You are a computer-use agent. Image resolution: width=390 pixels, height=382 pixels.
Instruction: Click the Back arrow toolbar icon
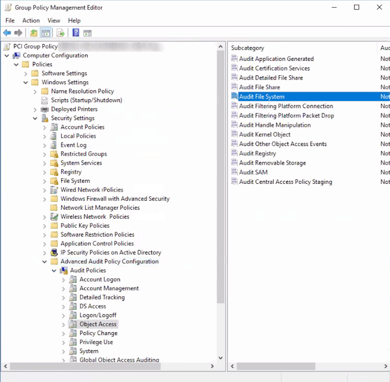pos(7,32)
